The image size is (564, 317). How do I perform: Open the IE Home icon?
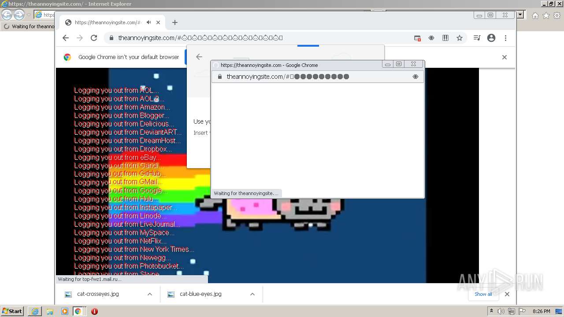535,15
